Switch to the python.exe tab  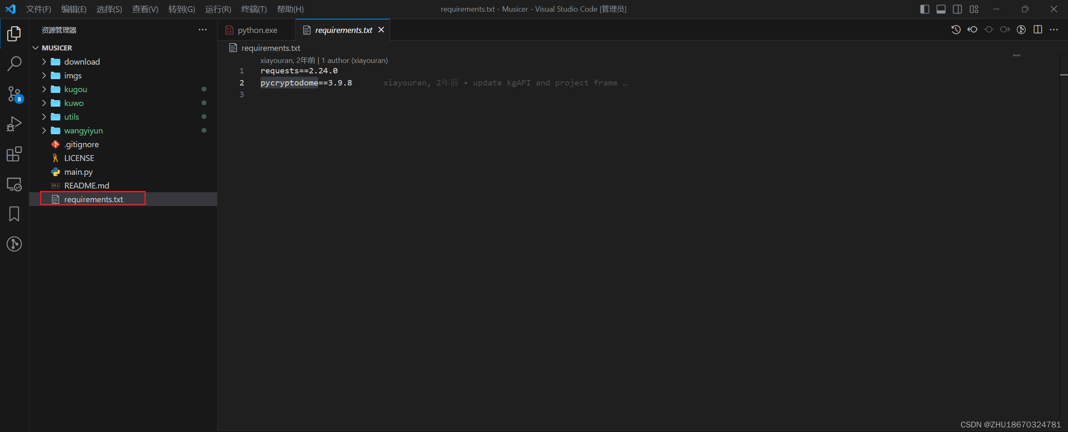coord(256,30)
